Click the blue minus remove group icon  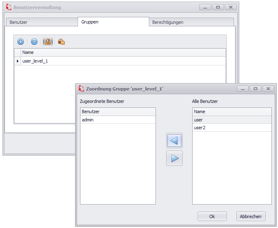coord(34,42)
